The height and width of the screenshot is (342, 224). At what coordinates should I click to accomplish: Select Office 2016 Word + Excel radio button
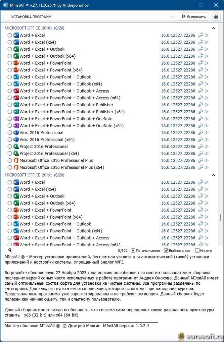[10, 35]
